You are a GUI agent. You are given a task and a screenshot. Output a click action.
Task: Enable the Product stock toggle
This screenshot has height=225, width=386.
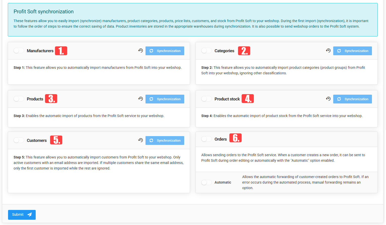click(207, 99)
